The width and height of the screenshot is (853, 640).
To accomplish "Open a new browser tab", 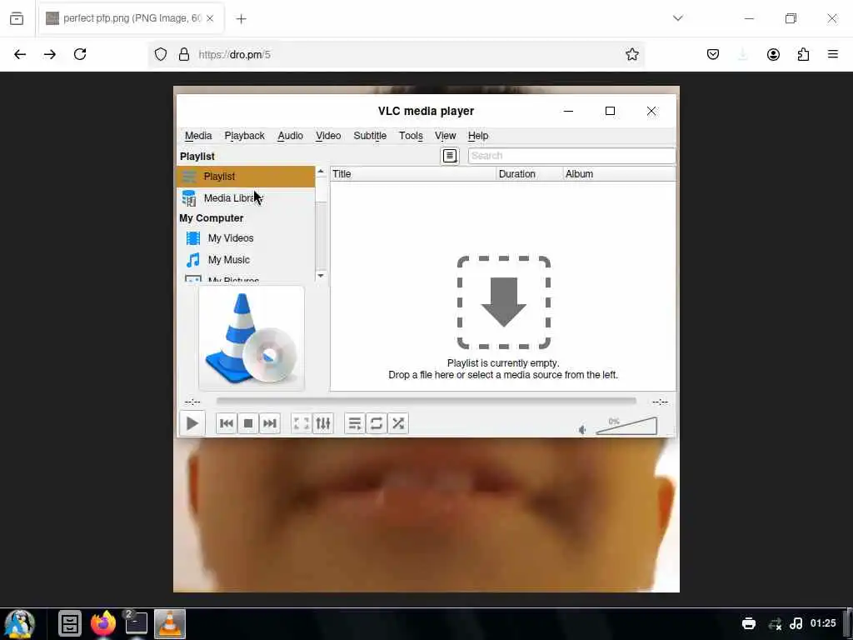I will pyautogui.click(x=241, y=18).
